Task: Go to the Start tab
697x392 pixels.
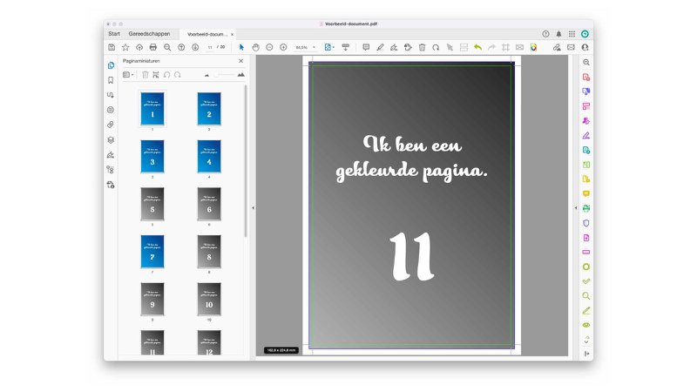Action: click(114, 34)
